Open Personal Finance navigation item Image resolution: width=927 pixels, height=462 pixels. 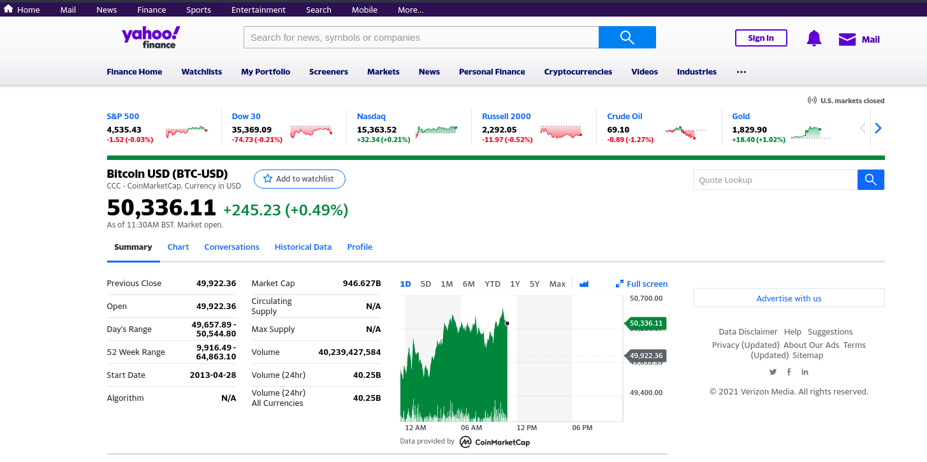click(492, 72)
